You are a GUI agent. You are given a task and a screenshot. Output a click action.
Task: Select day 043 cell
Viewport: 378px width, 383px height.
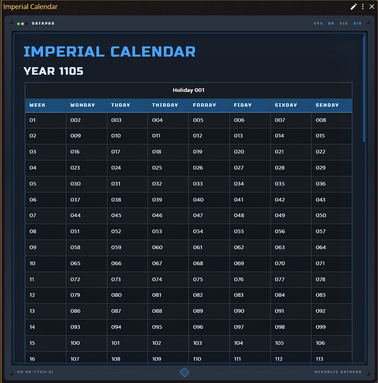pos(332,200)
